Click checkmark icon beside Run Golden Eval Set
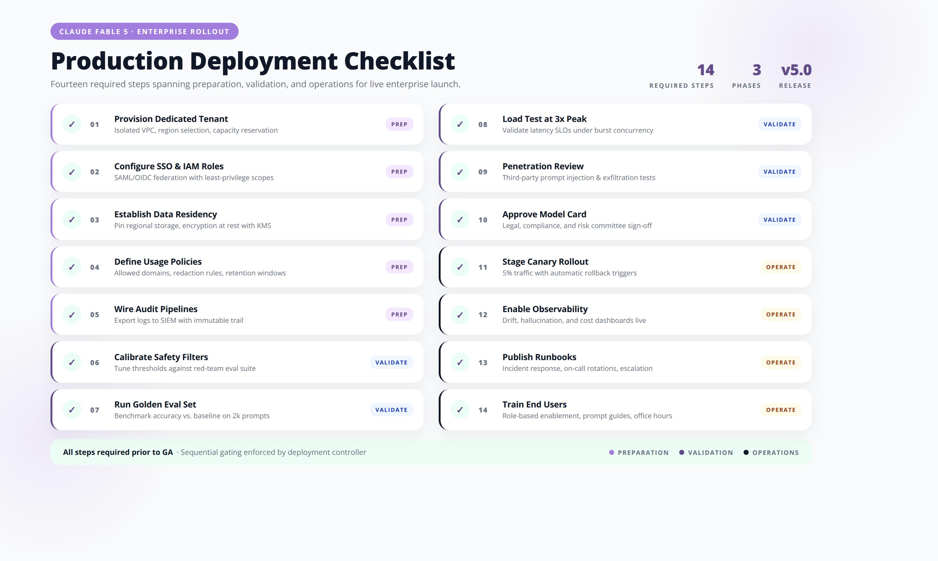 click(x=72, y=410)
